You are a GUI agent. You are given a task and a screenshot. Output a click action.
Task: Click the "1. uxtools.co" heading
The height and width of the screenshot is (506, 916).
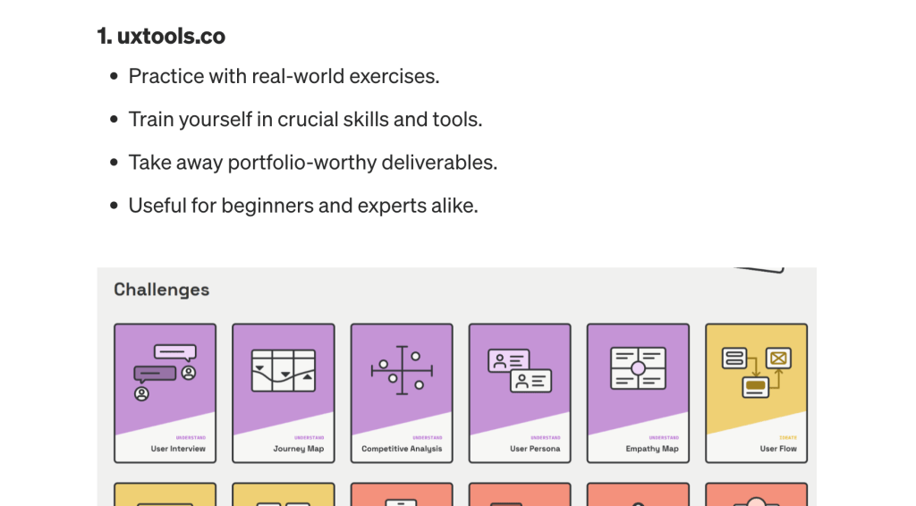click(161, 36)
